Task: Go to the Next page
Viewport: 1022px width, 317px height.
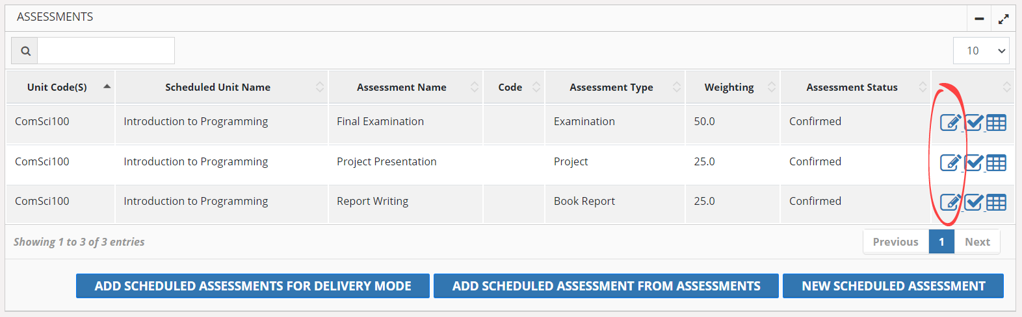Action: coord(977,242)
